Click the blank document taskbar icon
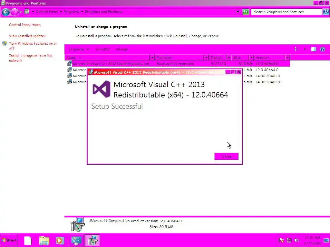 point(28,241)
